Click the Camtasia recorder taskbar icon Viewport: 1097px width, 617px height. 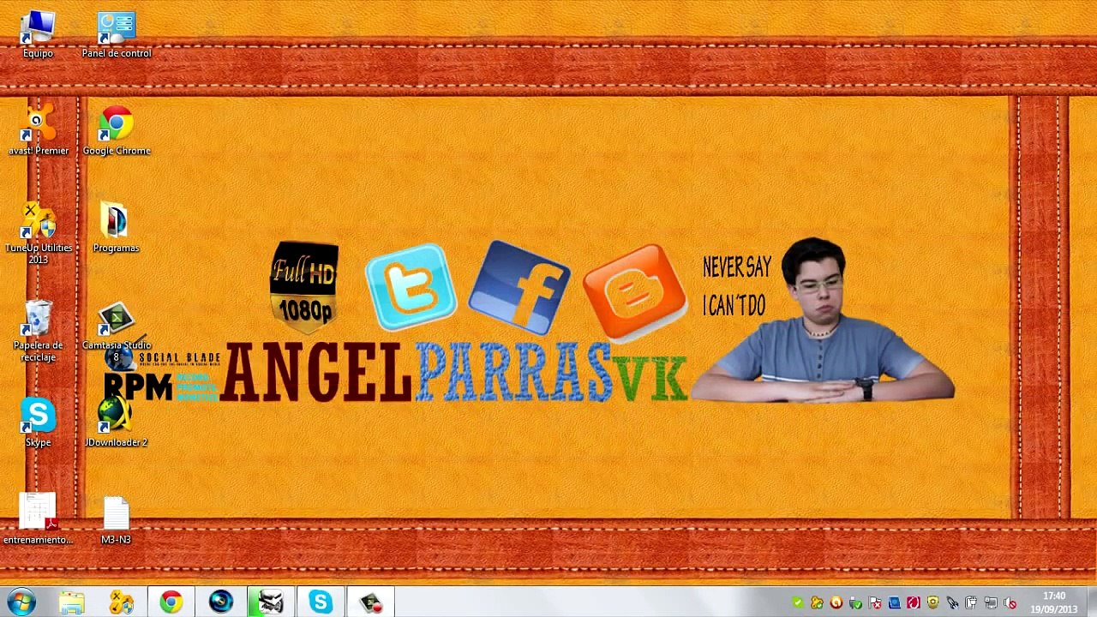click(370, 602)
